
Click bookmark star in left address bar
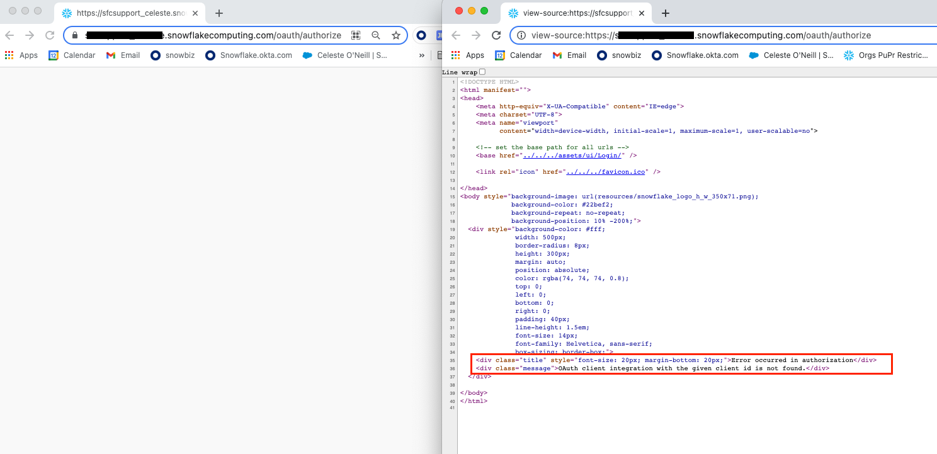click(395, 36)
